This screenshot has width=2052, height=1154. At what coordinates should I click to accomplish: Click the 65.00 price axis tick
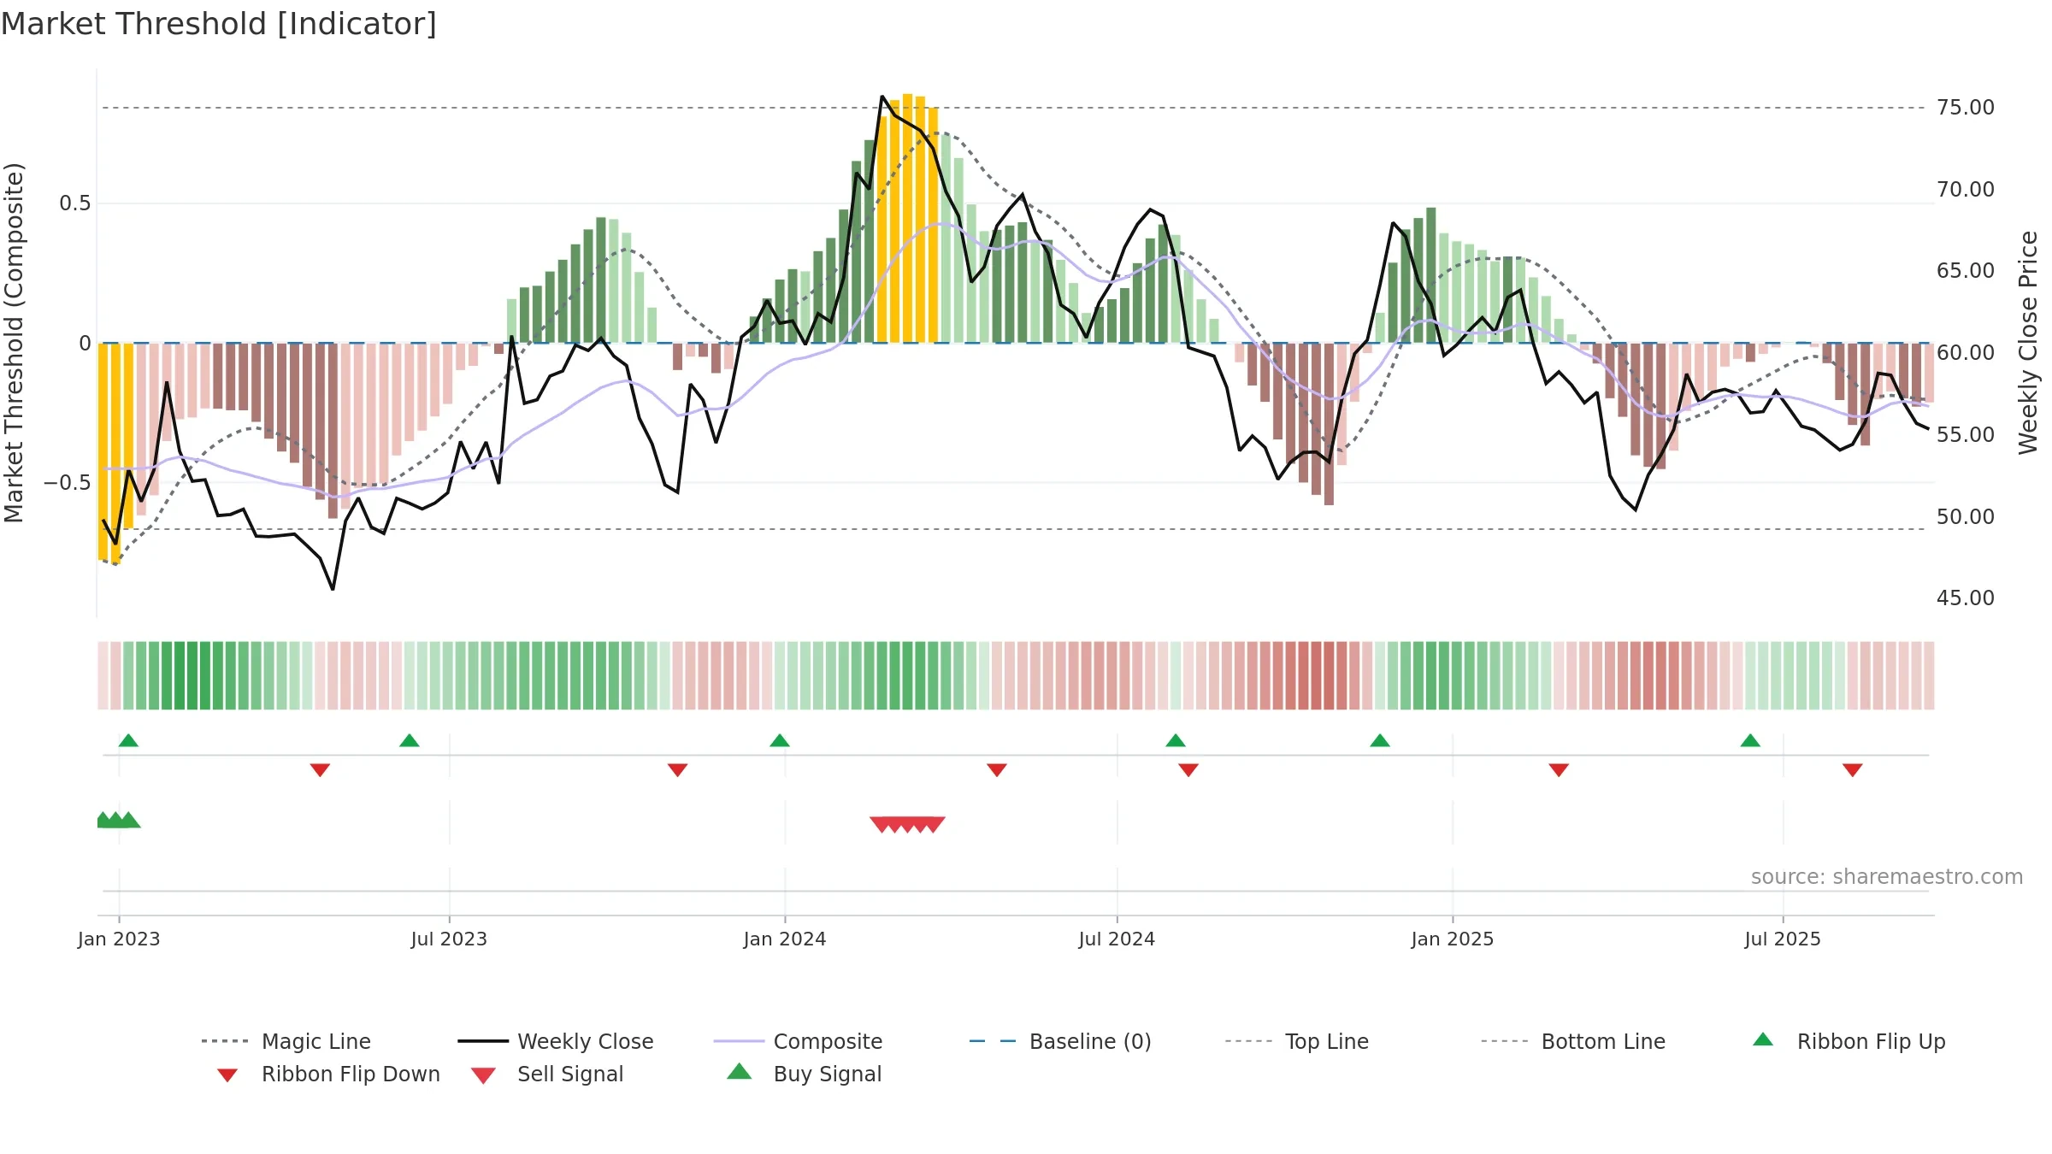click(1966, 271)
